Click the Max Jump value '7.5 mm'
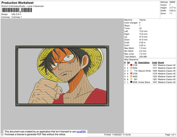 (x=142, y=54)
